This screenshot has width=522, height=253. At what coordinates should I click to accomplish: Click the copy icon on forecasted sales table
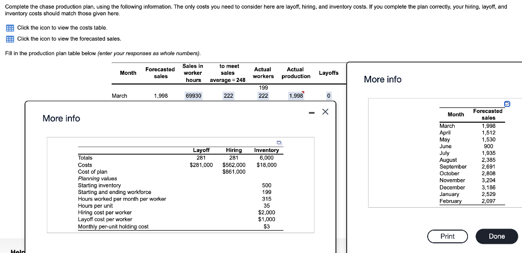(507, 104)
